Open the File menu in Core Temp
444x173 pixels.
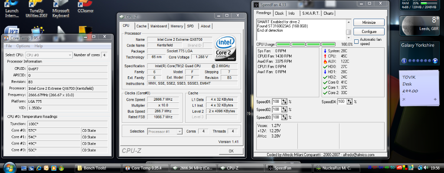[x=9, y=46]
